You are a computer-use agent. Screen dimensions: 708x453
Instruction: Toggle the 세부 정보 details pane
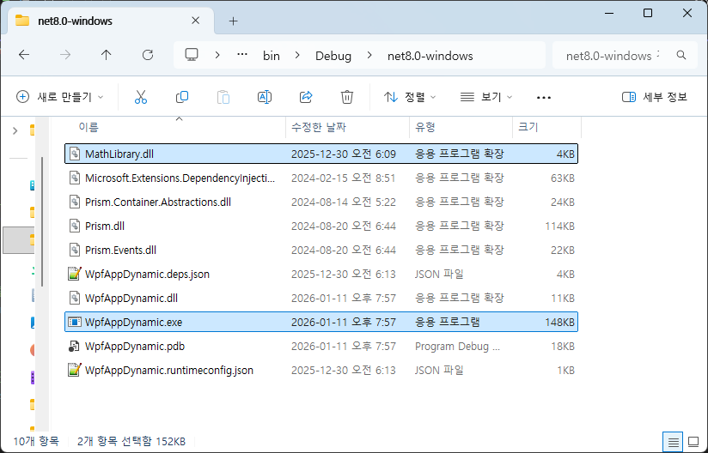tap(654, 97)
